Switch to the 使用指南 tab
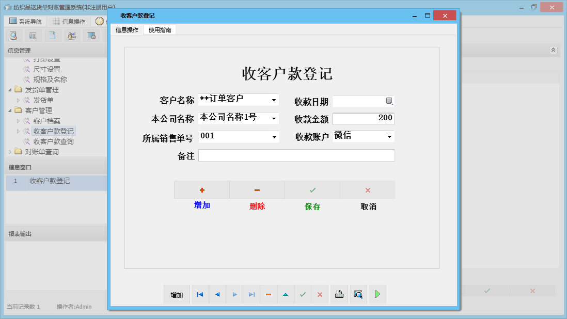The width and height of the screenshot is (567, 319). 160,29
